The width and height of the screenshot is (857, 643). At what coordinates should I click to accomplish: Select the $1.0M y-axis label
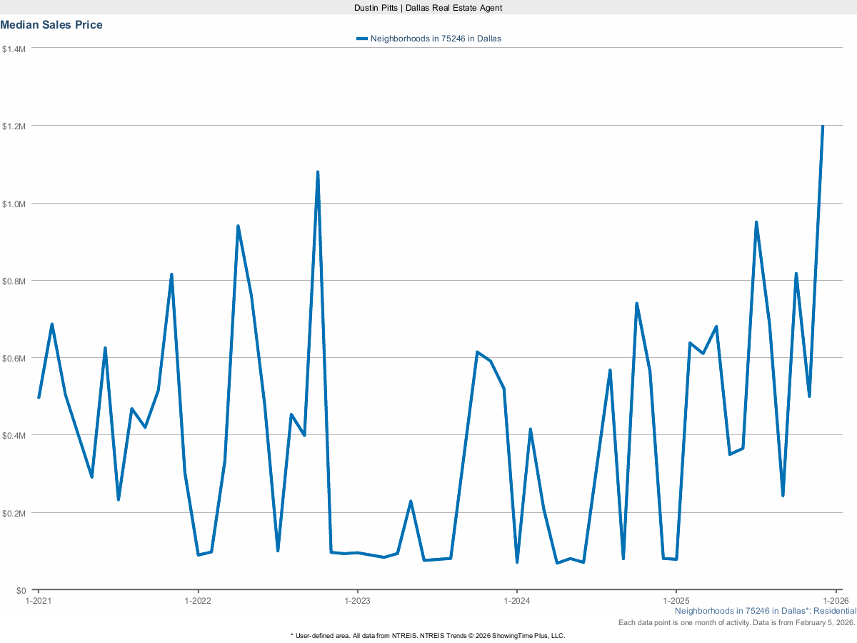coord(14,204)
